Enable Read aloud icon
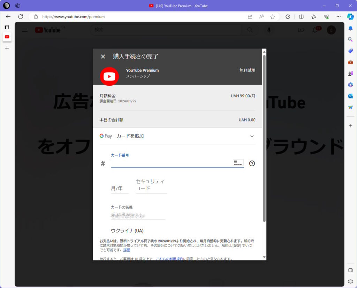 pyautogui.click(x=261, y=17)
